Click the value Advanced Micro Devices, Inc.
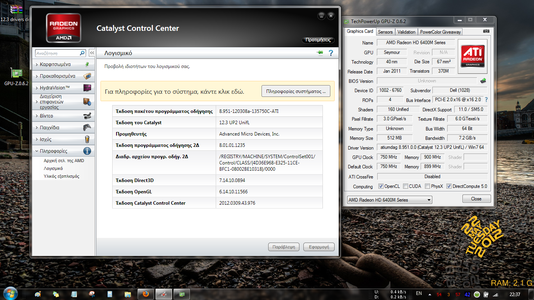The image size is (534, 300). [249, 134]
